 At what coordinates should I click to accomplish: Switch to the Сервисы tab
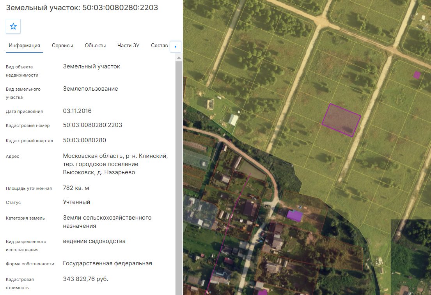coord(62,45)
